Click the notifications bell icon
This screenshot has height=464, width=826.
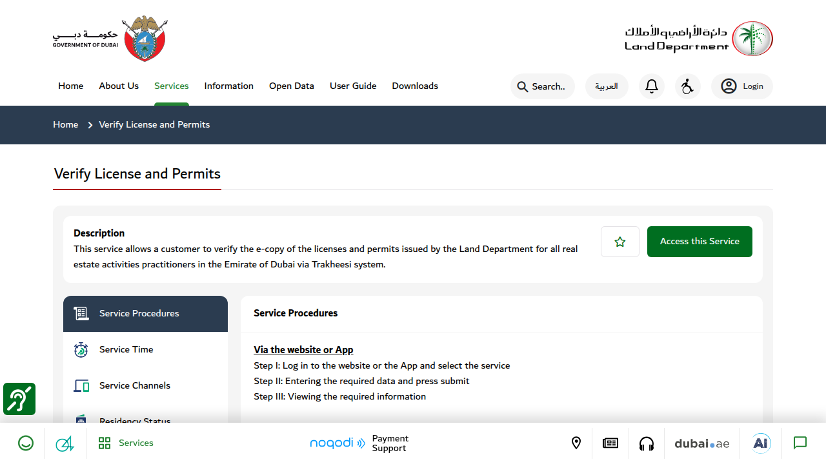[x=652, y=86]
